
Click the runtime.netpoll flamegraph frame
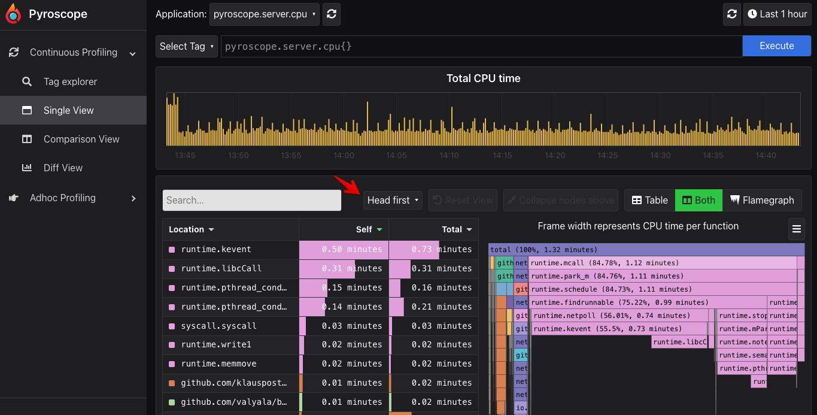point(620,316)
